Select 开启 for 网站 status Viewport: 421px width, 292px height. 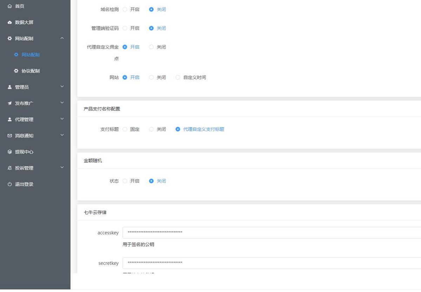pos(125,77)
